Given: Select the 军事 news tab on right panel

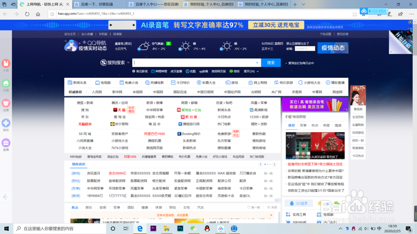Looking at the screenshot, I should point(303,126).
